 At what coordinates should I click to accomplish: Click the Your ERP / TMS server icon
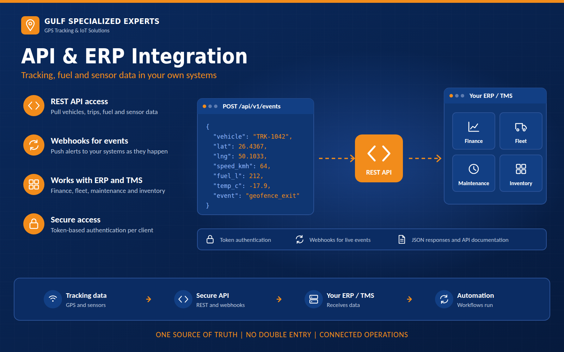point(314,299)
